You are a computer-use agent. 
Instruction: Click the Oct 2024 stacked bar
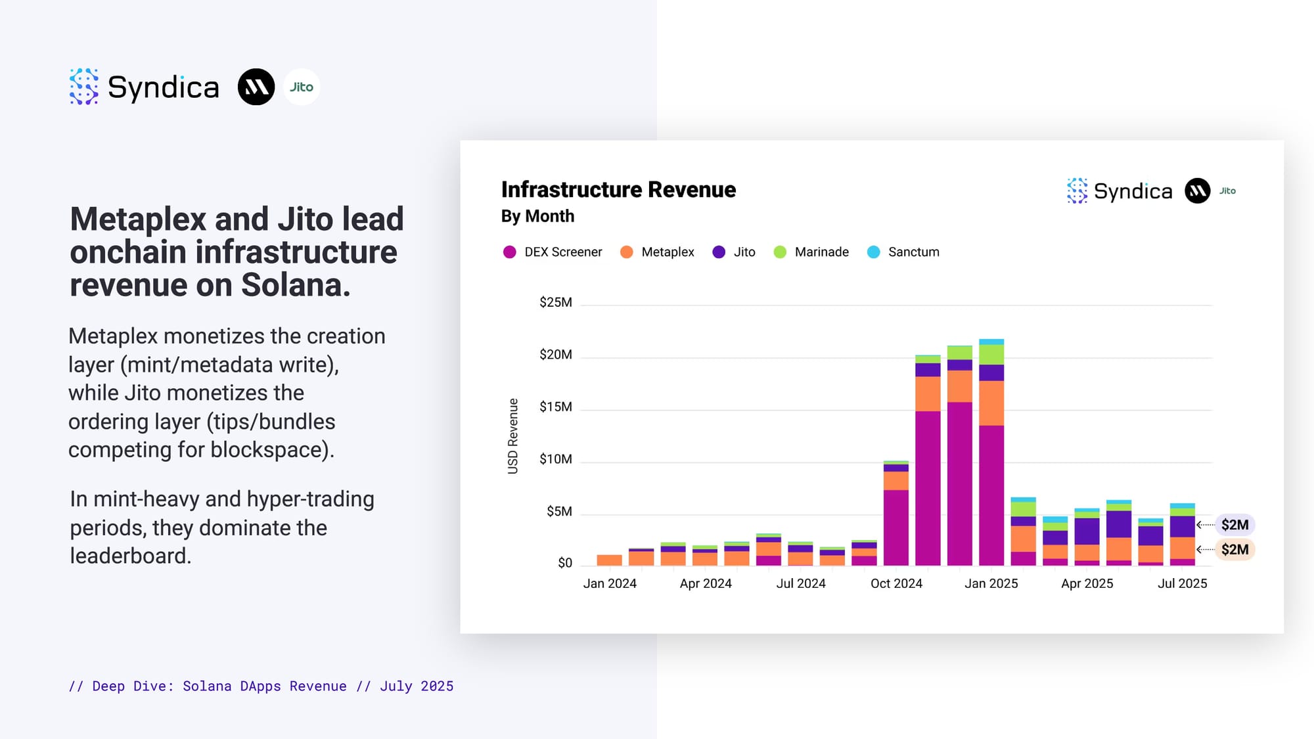(x=896, y=513)
